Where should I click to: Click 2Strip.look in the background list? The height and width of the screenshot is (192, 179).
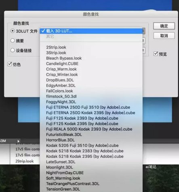[25, 161]
